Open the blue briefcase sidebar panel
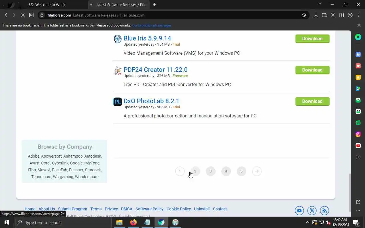The width and height of the screenshot is (365, 228). tap(358, 54)
